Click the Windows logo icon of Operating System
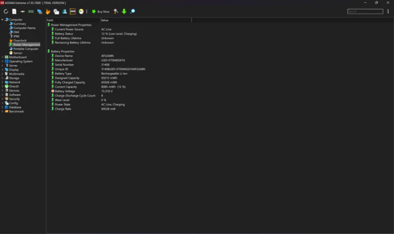Viewport: 394px width, 234px height. tap(7, 61)
